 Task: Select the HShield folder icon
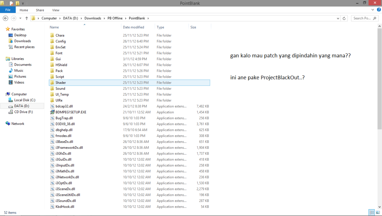pyautogui.click(x=52, y=65)
